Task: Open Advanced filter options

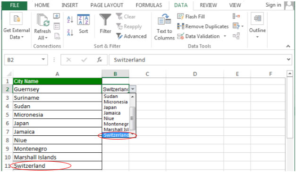Action: [131, 36]
